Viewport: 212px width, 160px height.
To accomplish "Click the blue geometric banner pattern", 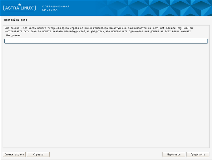I will [149, 8].
